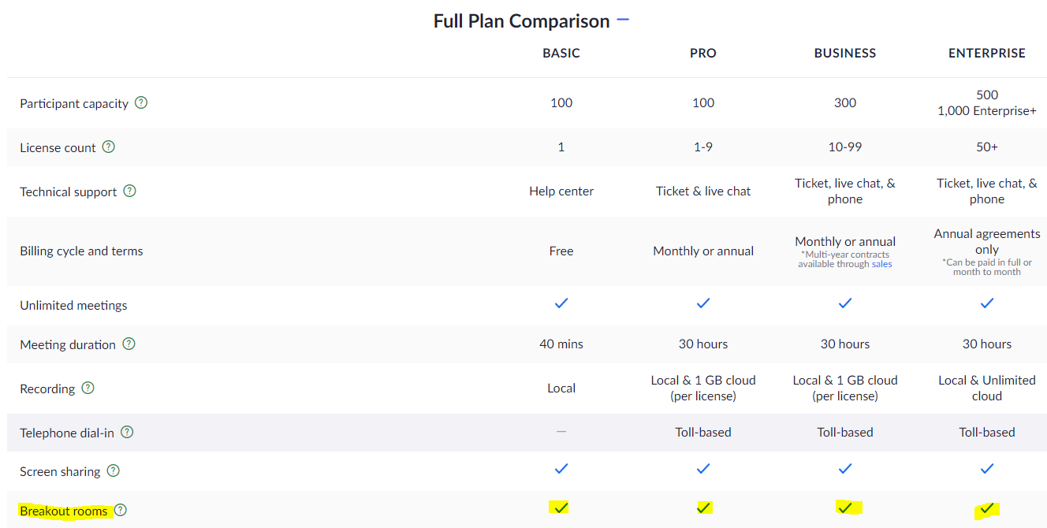Click the Telephone dial-in help icon

[x=127, y=432]
